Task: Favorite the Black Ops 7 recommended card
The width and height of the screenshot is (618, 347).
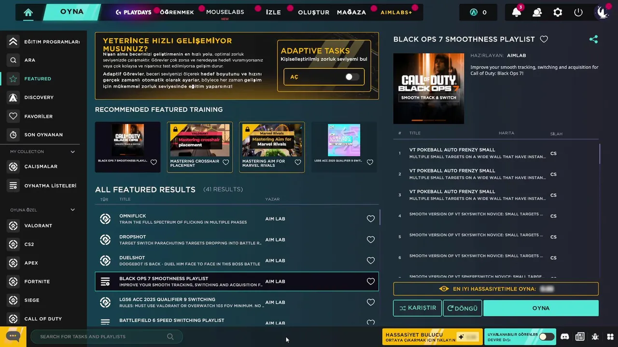Action: pos(154,162)
